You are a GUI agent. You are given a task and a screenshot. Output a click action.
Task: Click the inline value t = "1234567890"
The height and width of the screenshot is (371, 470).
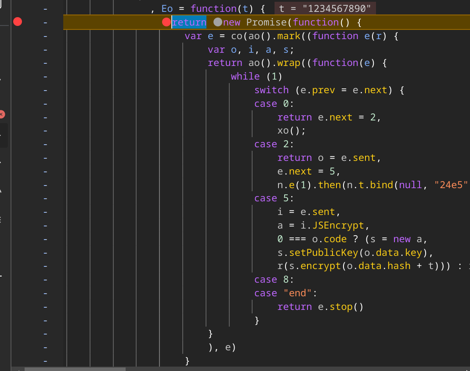(325, 9)
